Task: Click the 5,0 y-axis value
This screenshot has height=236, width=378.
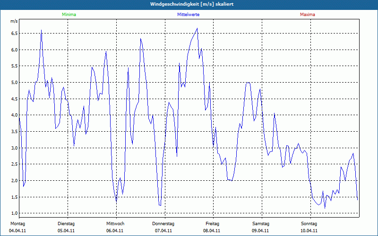Action: [x=15, y=82]
